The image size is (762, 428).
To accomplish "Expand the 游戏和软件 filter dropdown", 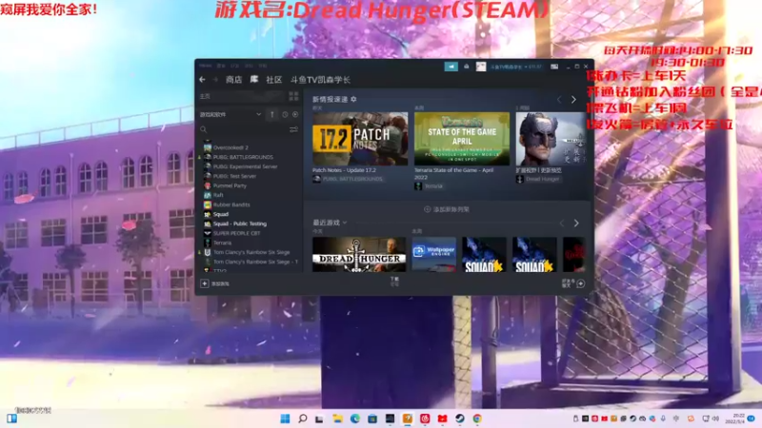I will [231, 114].
